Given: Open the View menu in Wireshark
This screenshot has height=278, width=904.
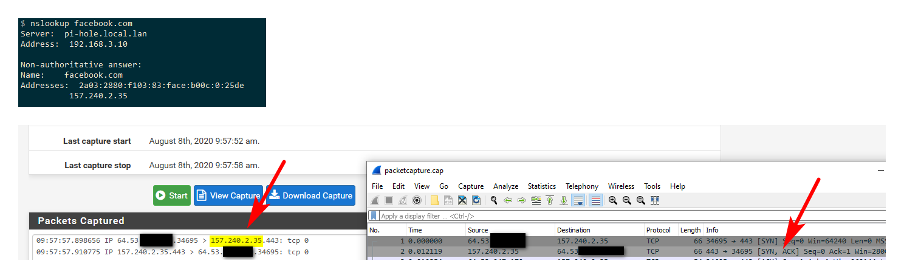Looking at the screenshot, I should click(x=422, y=186).
